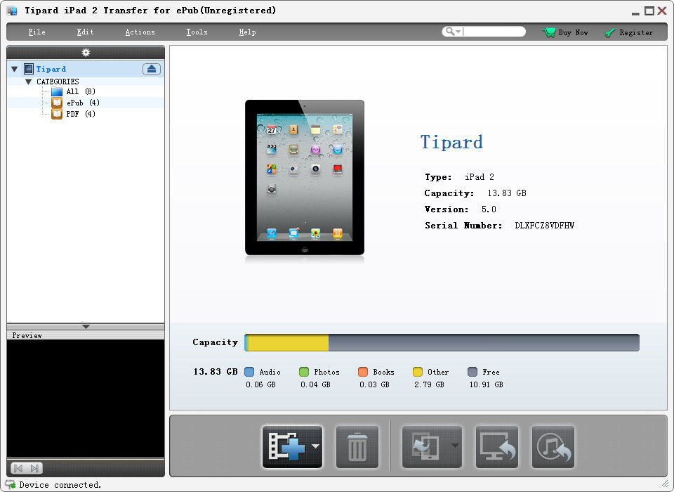
Task: Click the black preview area
Action: click(86, 398)
